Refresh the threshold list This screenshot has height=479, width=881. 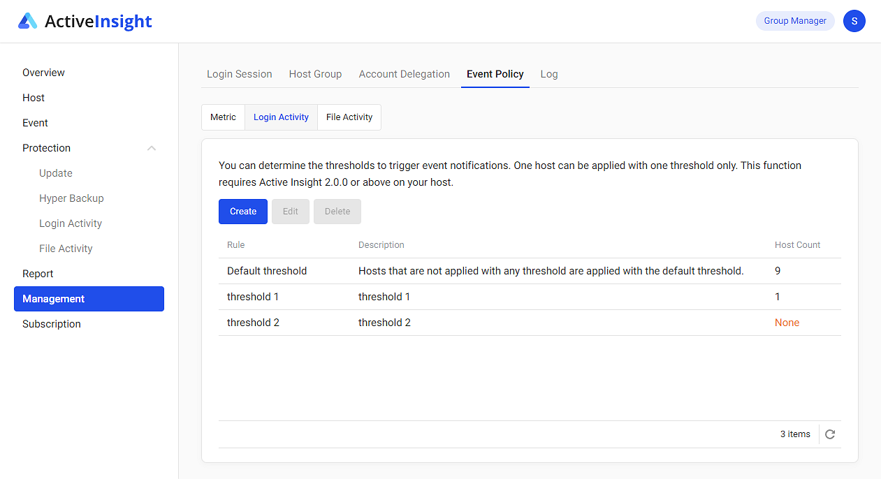click(x=830, y=434)
